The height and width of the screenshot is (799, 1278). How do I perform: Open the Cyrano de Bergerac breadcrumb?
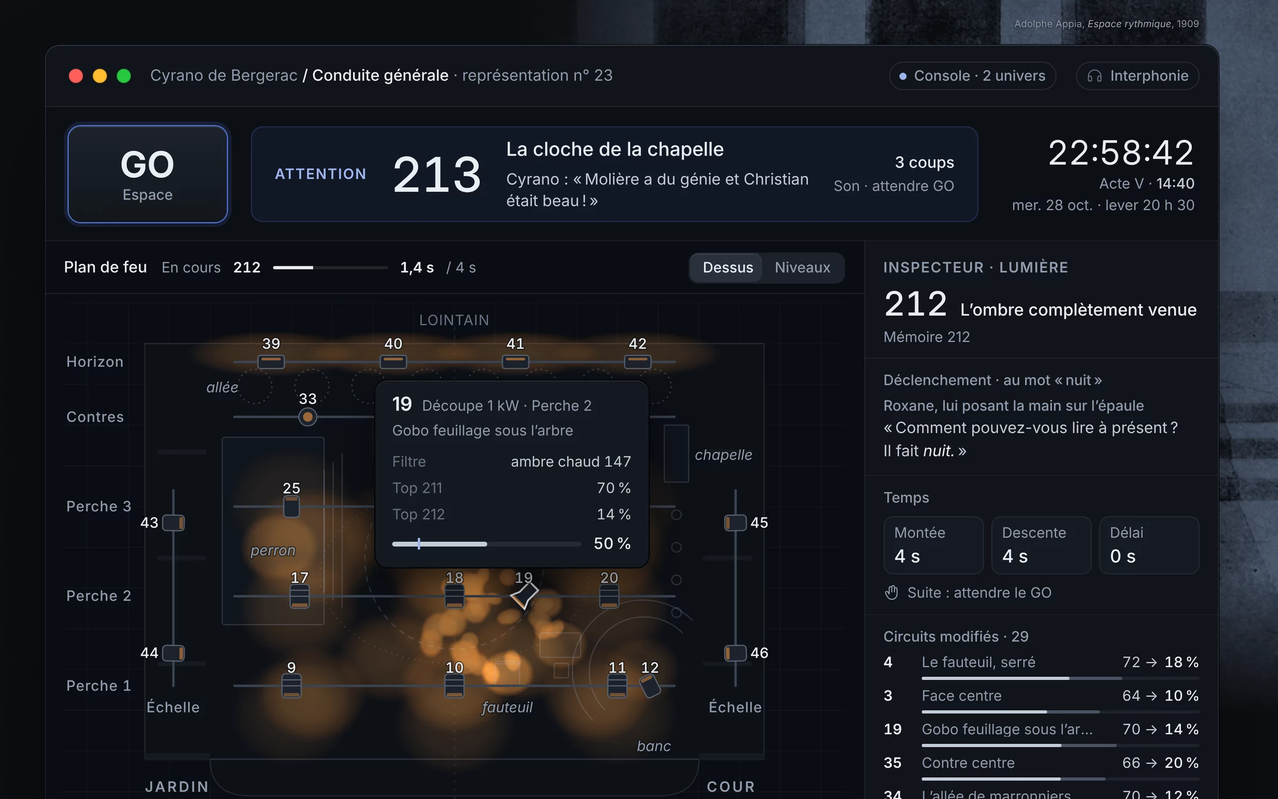coord(224,76)
